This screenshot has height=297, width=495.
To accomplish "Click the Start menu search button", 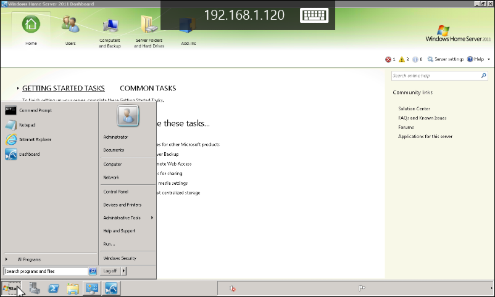I will (x=93, y=271).
